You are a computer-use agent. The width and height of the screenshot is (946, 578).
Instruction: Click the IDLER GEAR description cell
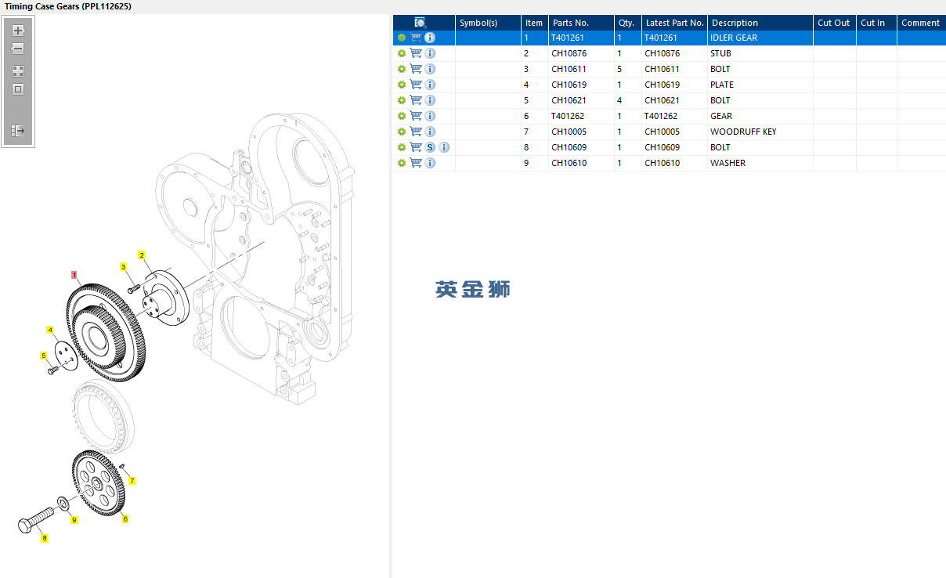coord(760,38)
